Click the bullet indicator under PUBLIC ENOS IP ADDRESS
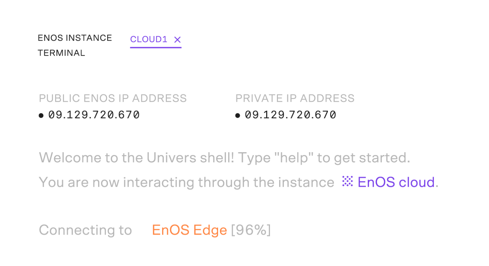The height and width of the screenshot is (266, 489). [42, 115]
